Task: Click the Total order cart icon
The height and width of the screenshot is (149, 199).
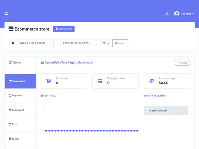Action: 49,81
